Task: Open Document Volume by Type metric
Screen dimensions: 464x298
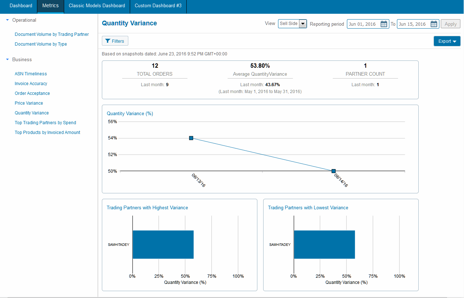Action: coord(41,44)
